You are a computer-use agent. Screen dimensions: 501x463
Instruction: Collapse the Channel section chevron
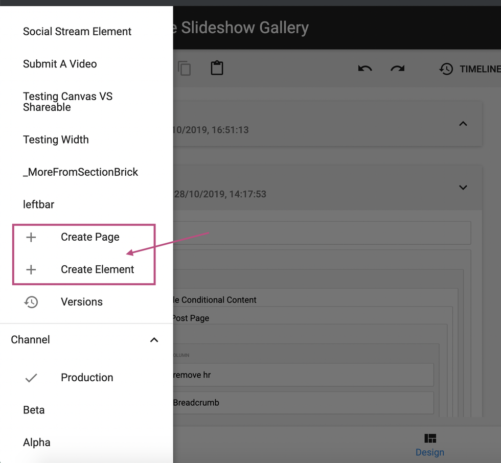(x=154, y=340)
